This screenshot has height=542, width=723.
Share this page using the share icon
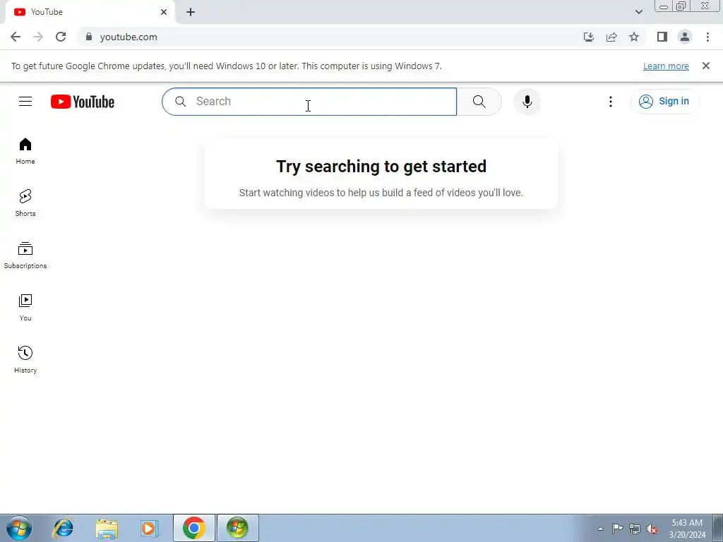coord(611,37)
